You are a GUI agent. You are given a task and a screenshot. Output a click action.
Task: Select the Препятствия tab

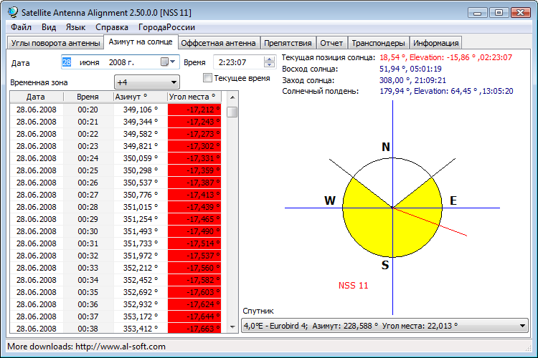[288, 43]
